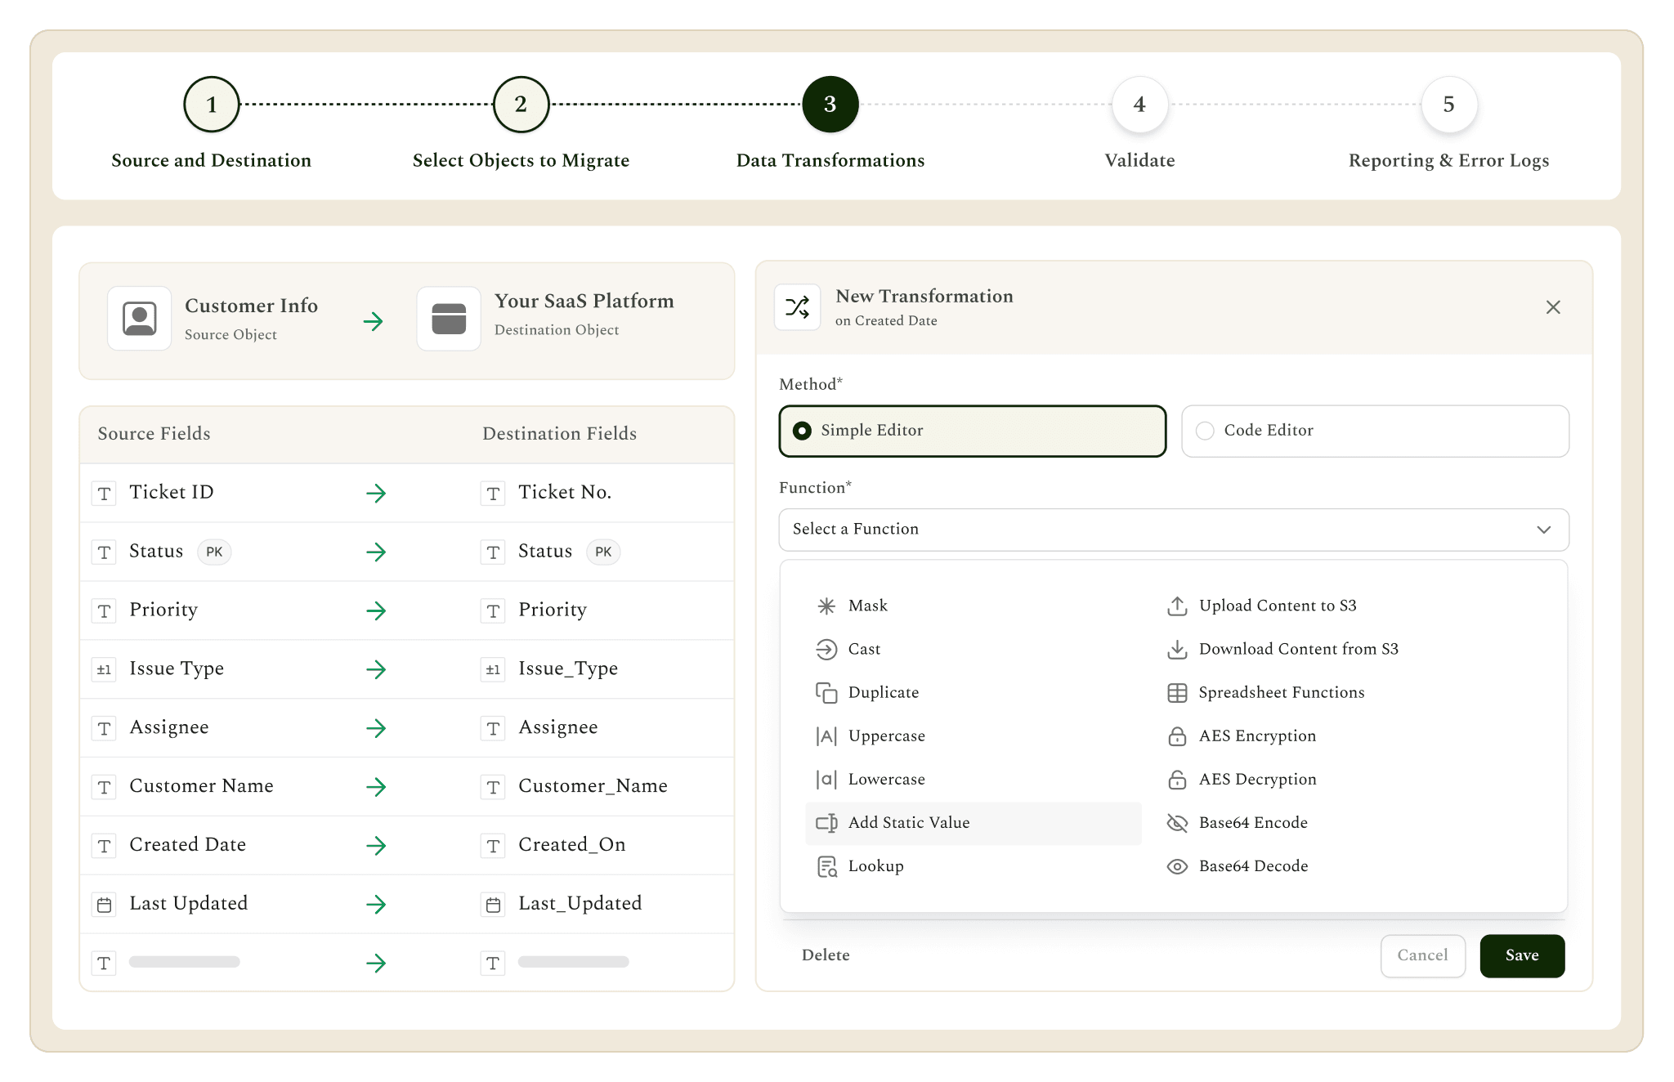Click the Add Static Value icon
This screenshot has height=1082, width=1674.
(826, 822)
